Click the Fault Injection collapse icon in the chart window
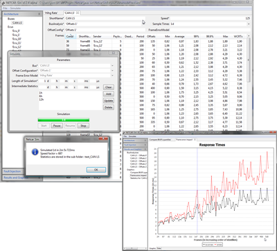Image resolution: width=277 pixels, height=251 pixels. point(145,145)
